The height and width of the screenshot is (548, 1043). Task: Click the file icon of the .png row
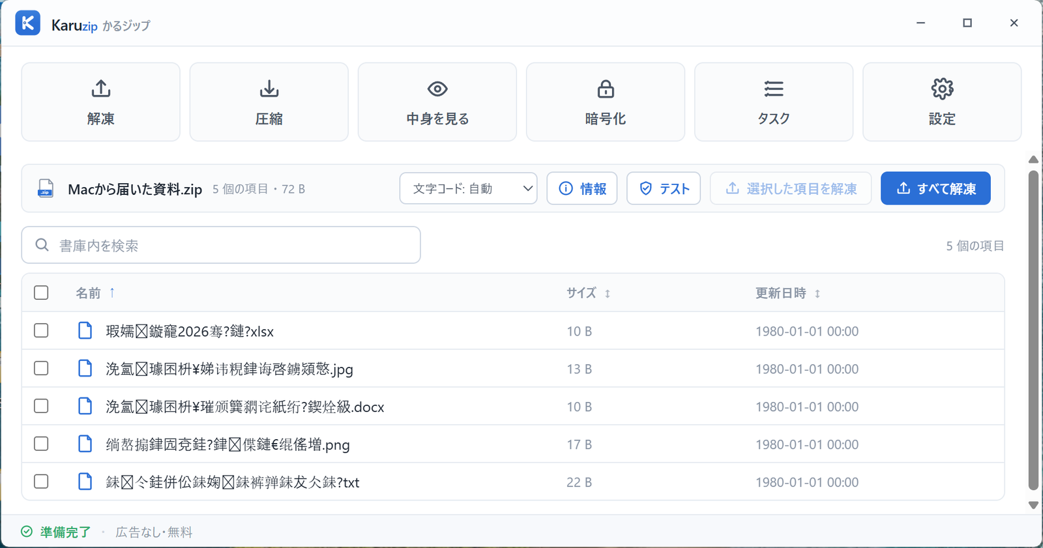[x=85, y=444]
